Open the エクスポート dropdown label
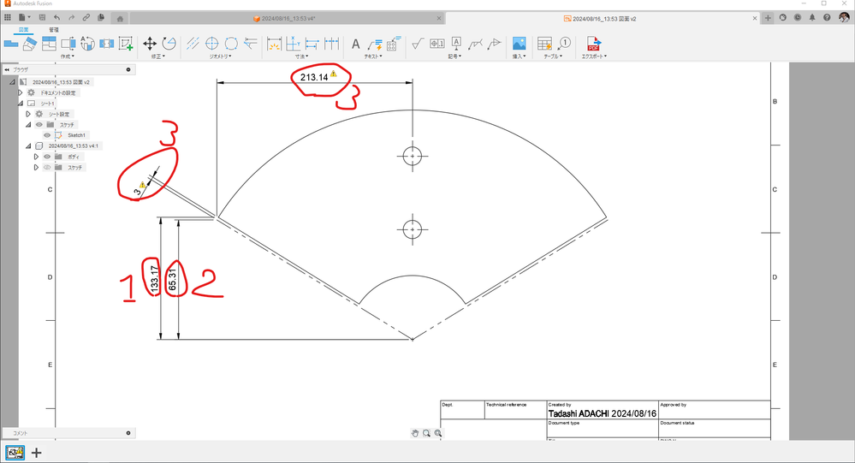Screen dimensions: 855x463 tap(594, 56)
